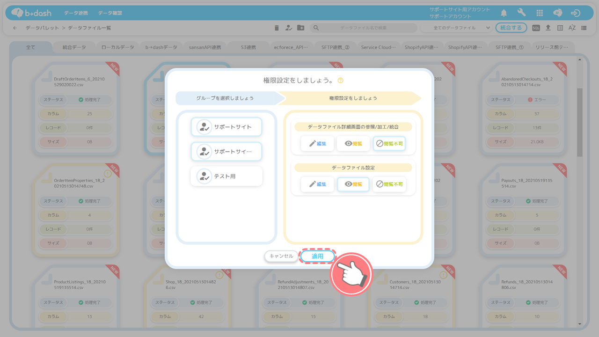Open Refunds_18 data file card

pyautogui.click(x=524, y=296)
